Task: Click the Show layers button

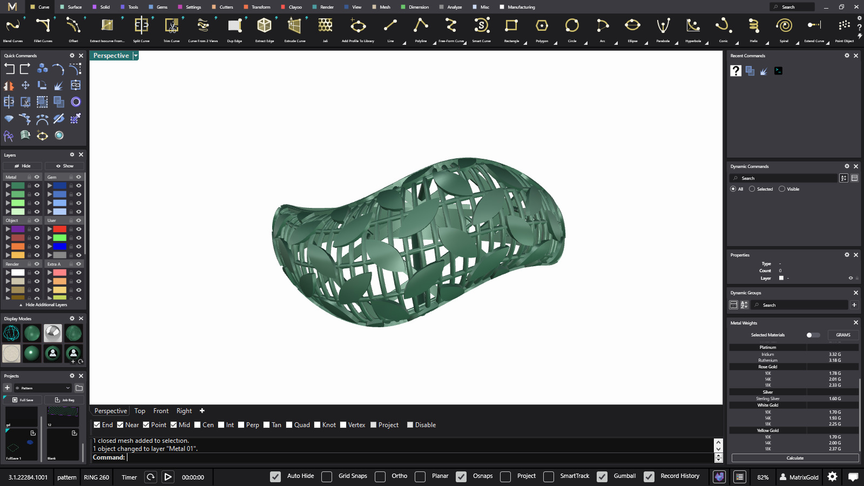Action: click(65, 166)
